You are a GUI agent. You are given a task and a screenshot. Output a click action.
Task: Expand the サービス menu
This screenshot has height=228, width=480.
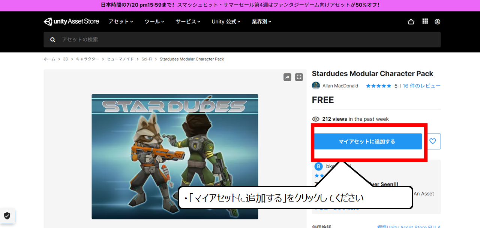(188, 22)
